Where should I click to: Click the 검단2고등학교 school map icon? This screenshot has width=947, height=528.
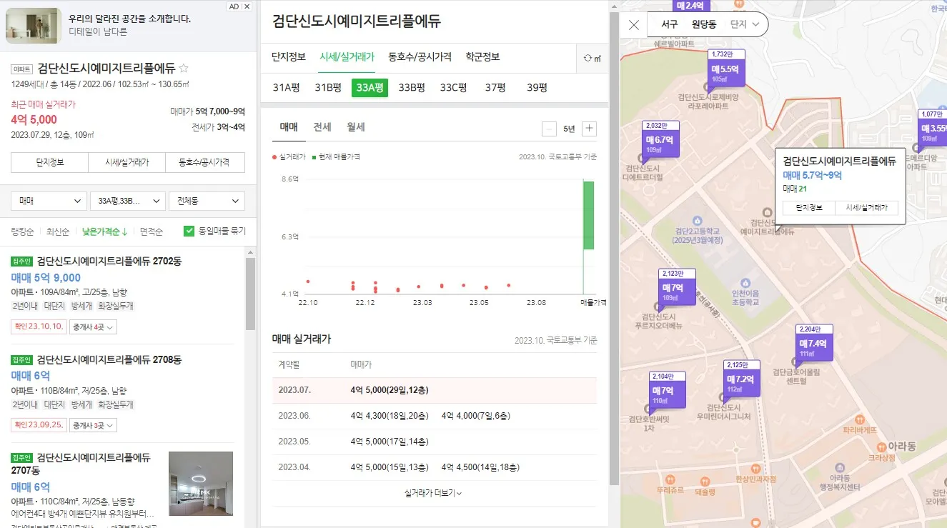pyautogui.click(x=696, y=221)
